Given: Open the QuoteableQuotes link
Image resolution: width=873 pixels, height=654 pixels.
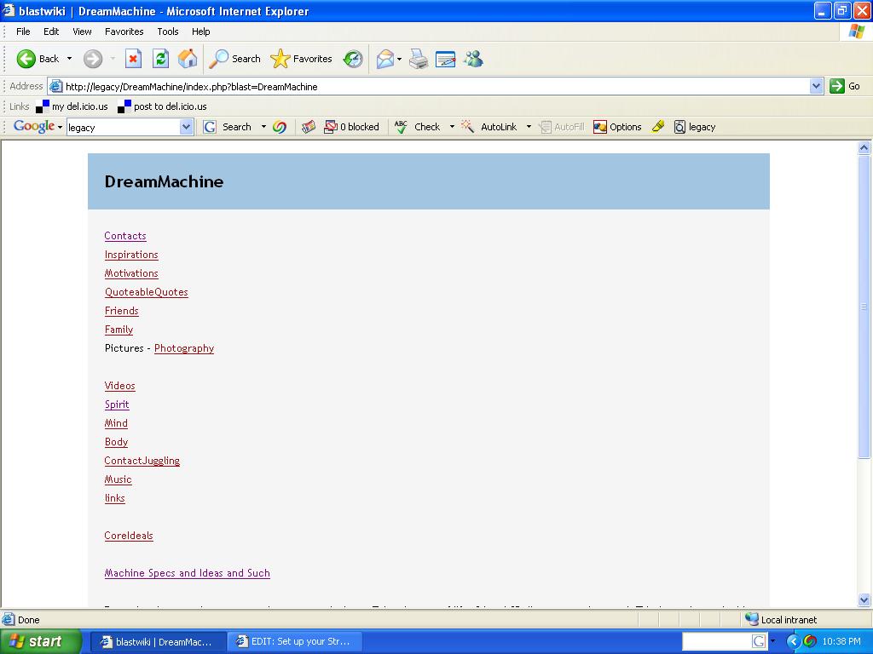Looking at the screenshot, I should tap(147, 292).
